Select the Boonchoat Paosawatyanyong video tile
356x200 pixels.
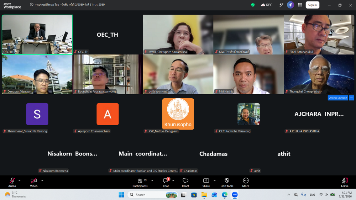click(108, 74)
